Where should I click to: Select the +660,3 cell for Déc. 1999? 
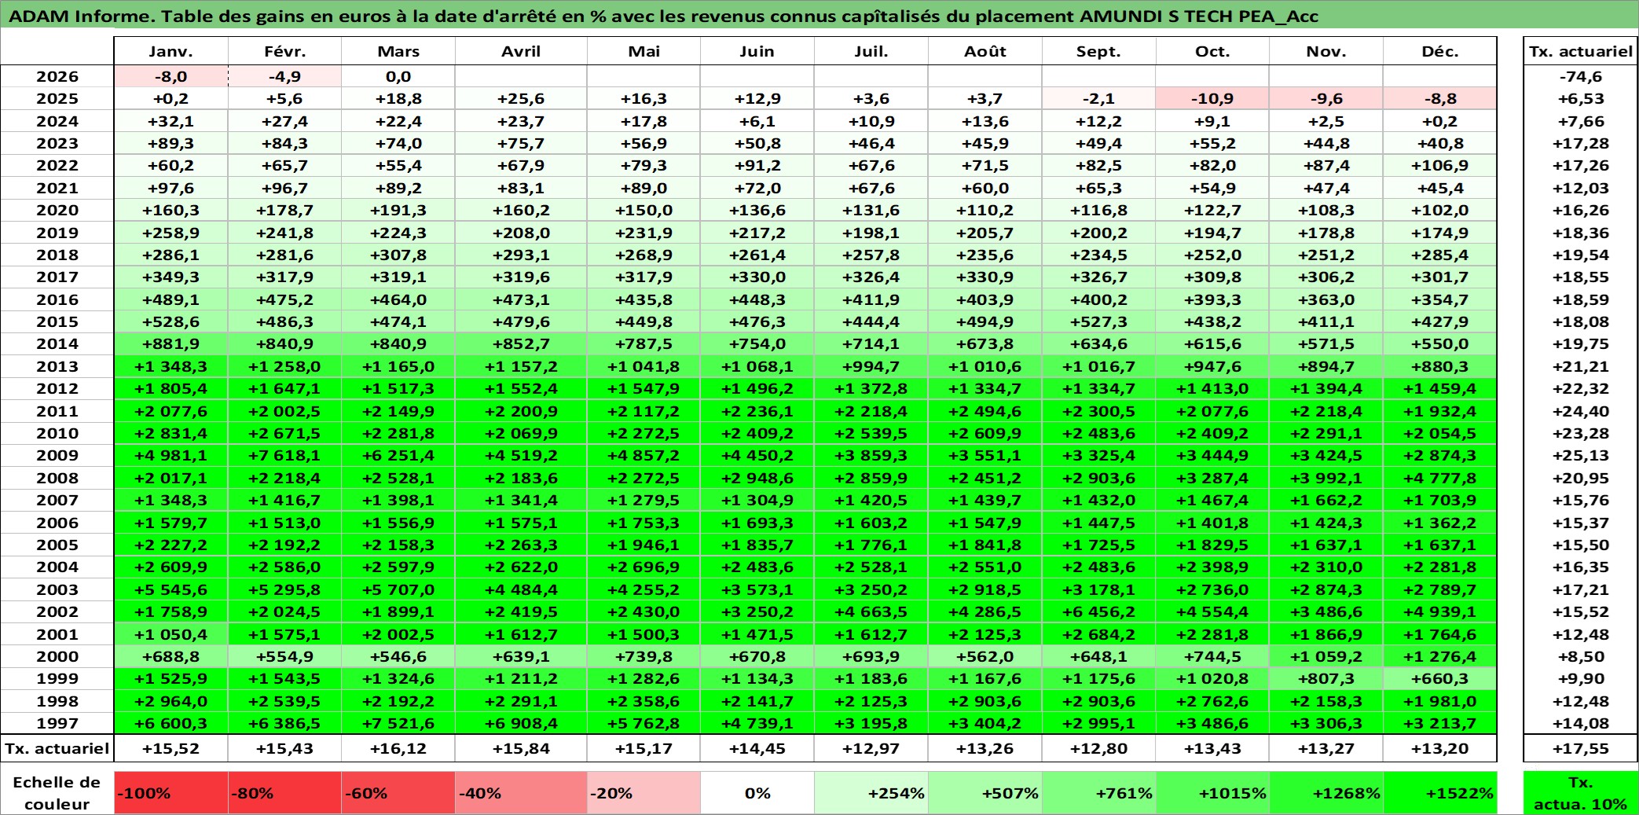click(1440, 678)
